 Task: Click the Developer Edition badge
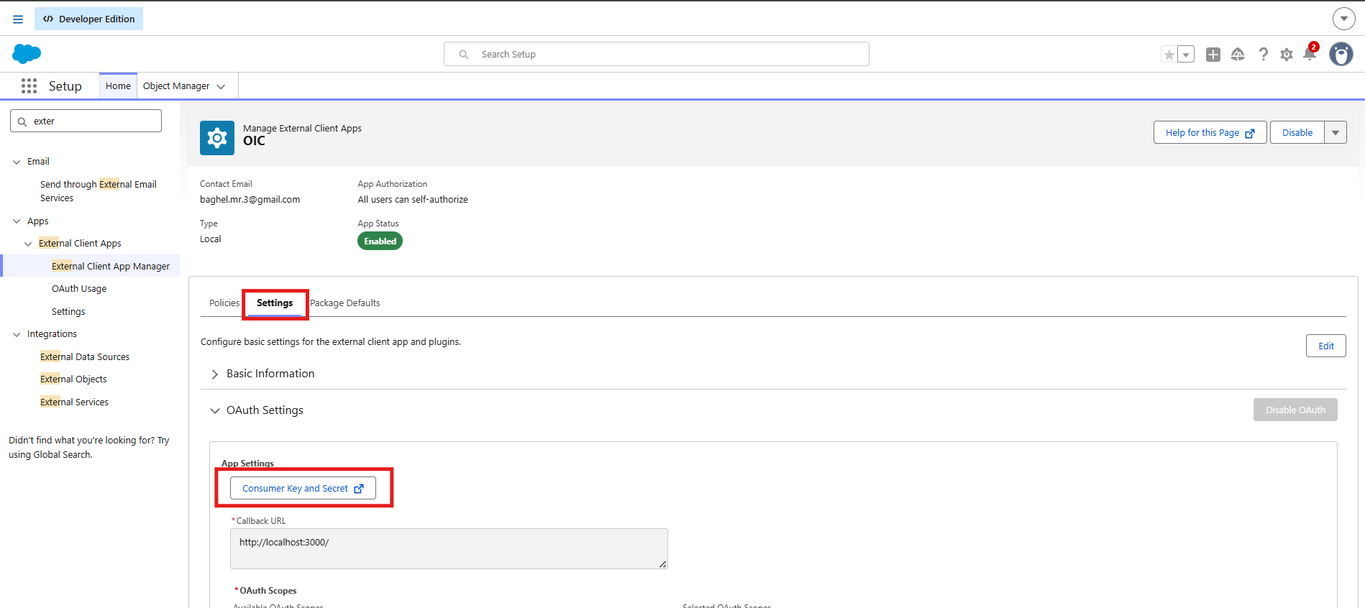click(x=89, y=19)
